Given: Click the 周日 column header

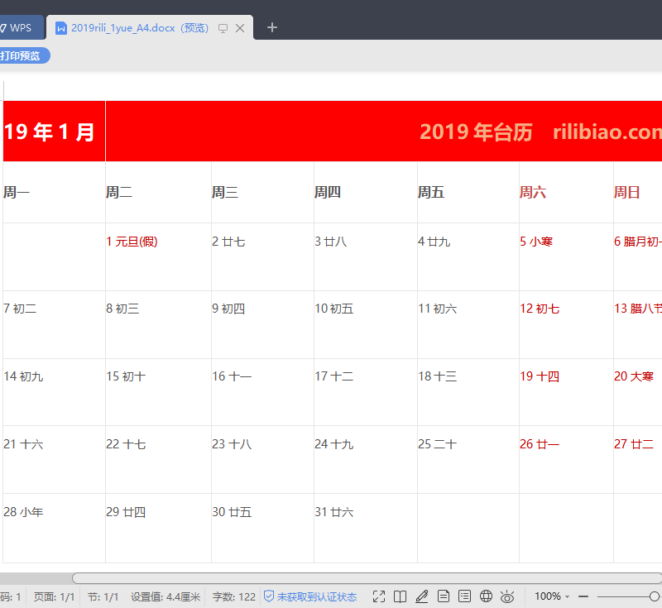Looking at the screenshot, I should tap(638, 193).
